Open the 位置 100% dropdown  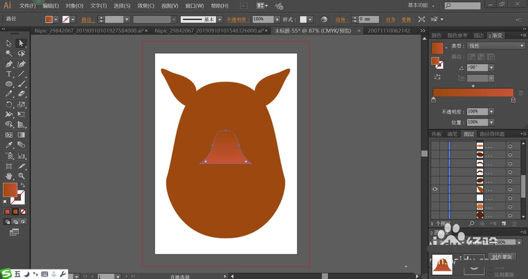pyautogui.click(x=492, y=122)
